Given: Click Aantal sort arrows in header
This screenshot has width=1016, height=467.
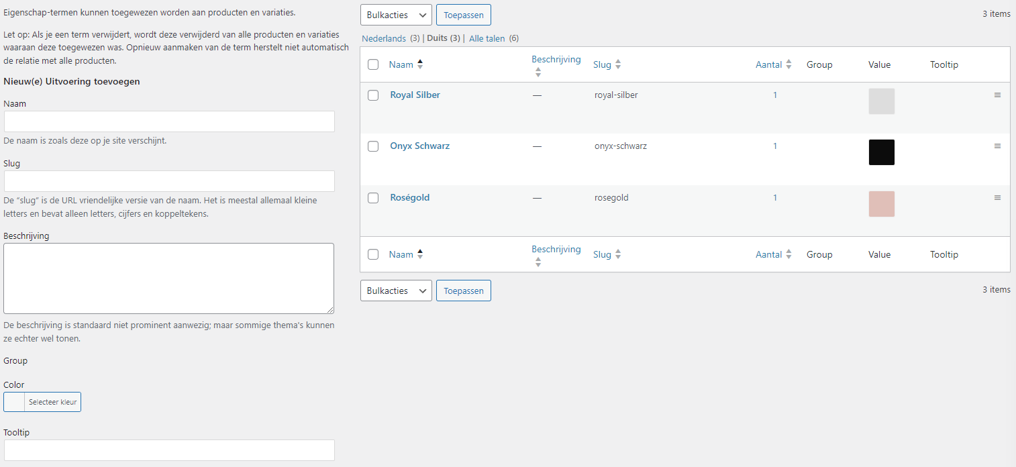Looking at the screenshot, I should (789, 64).
